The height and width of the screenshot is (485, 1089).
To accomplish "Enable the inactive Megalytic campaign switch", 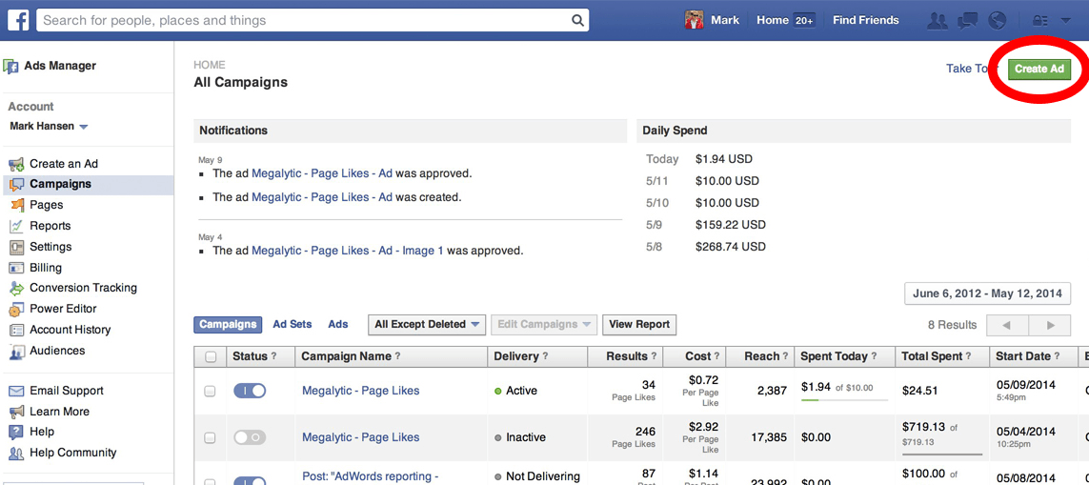I will click(x=250, y=437).
